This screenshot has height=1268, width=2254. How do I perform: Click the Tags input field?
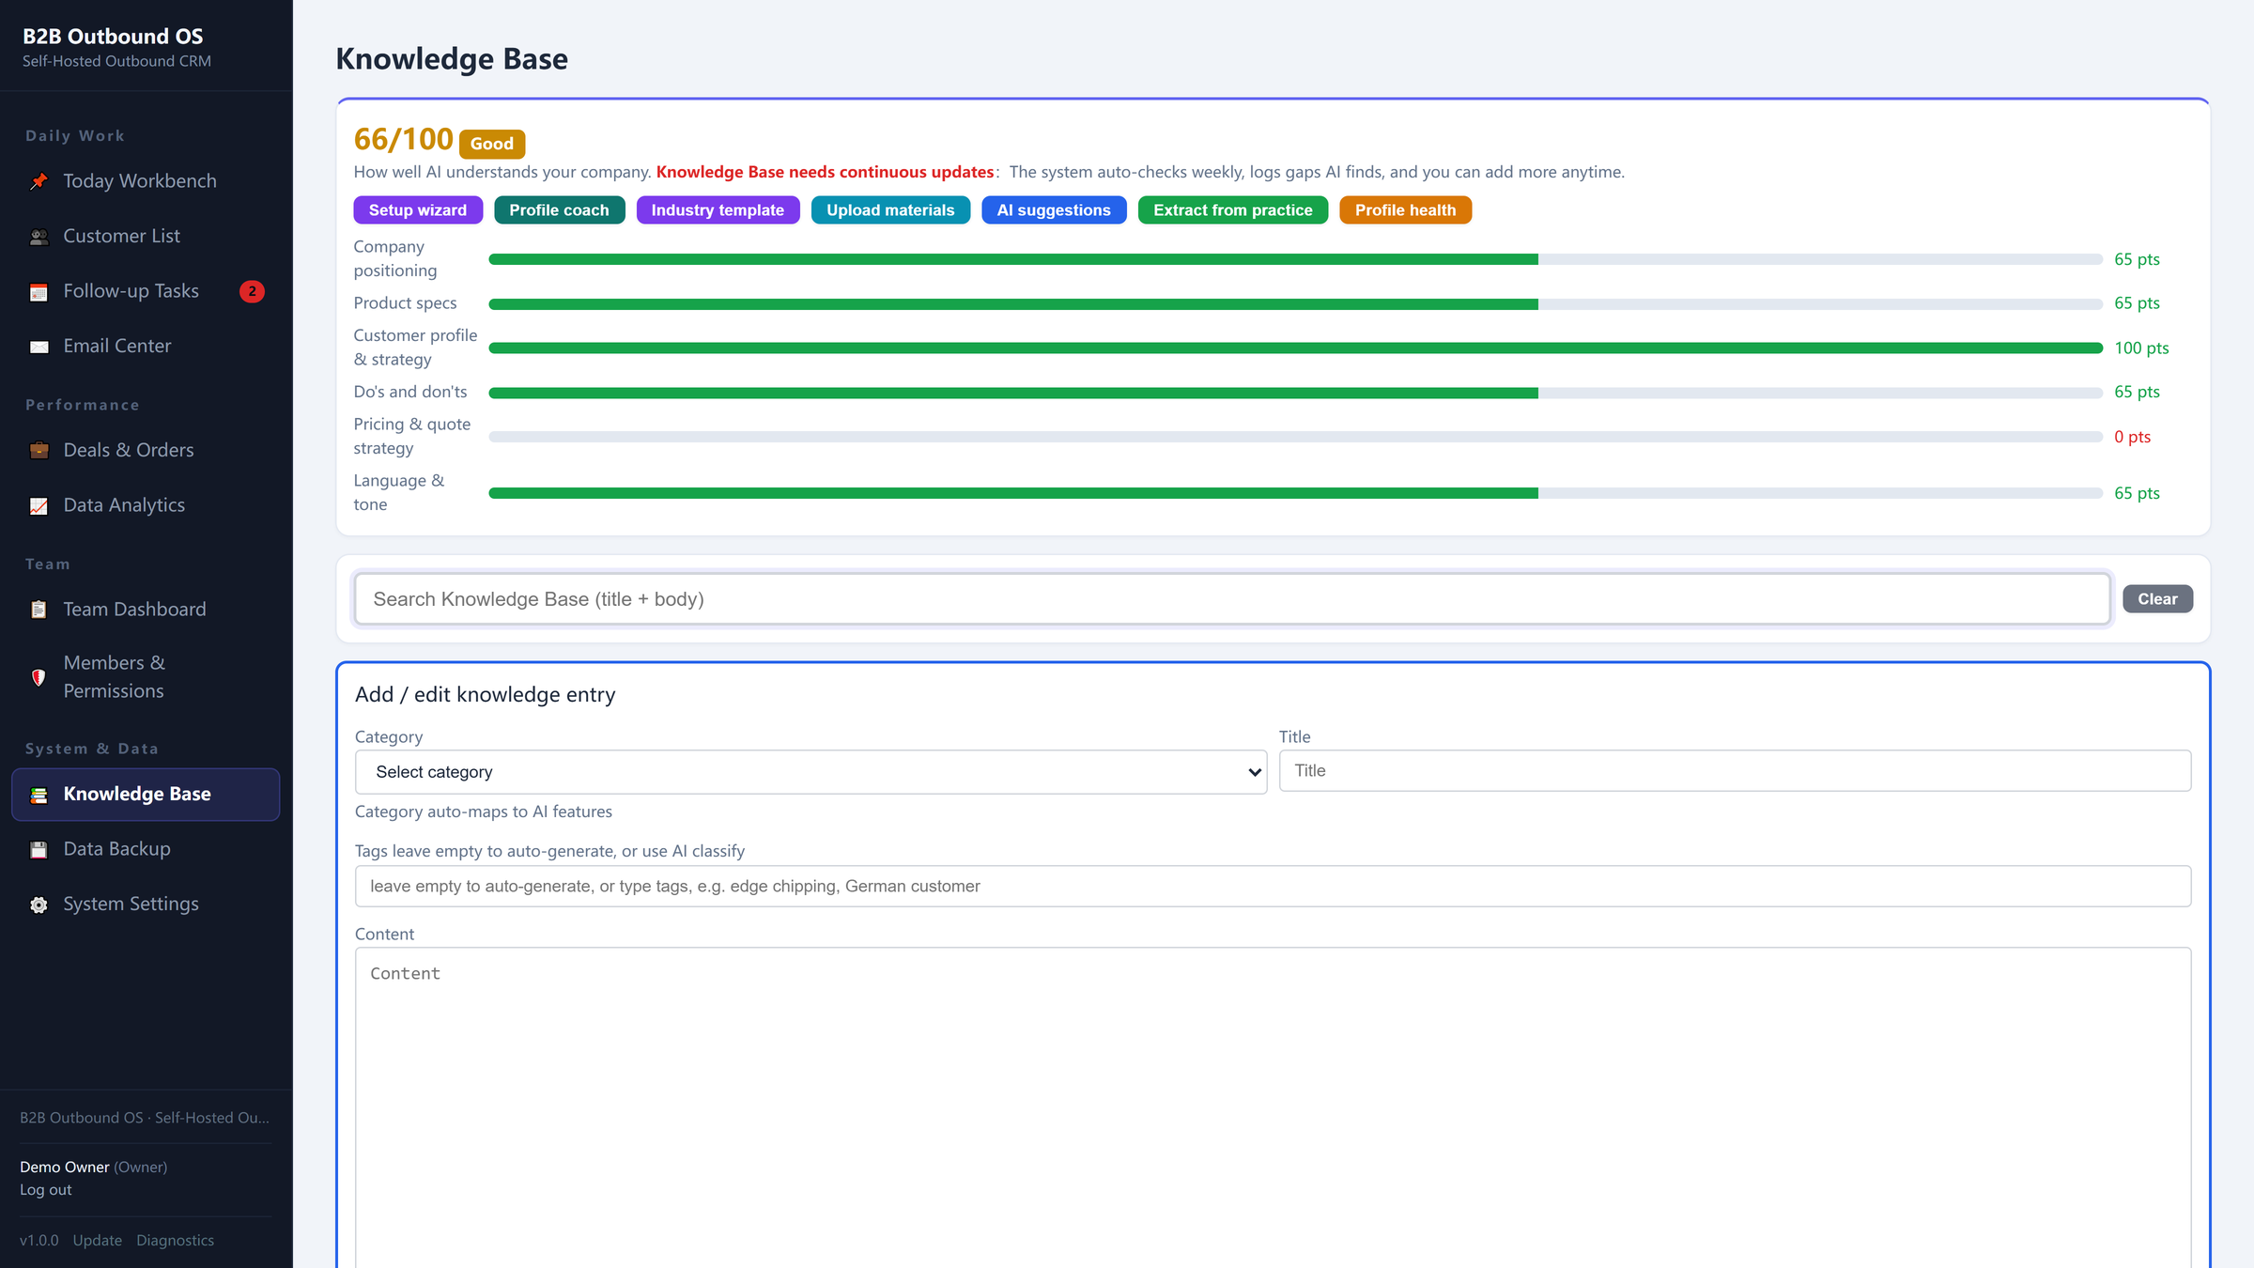tap(1273, 887)
